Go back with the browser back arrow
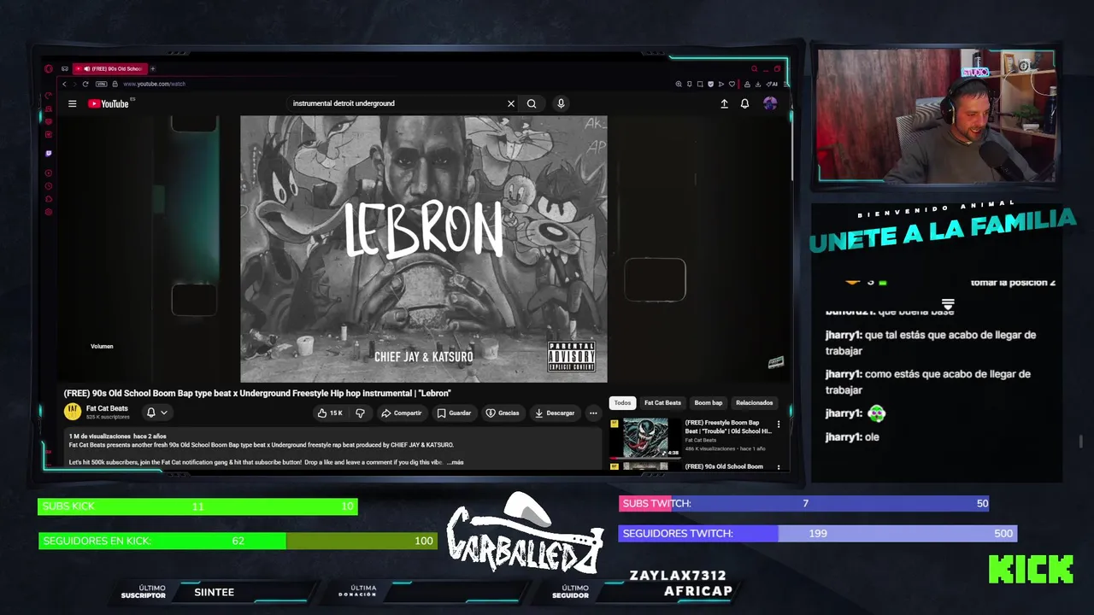Screen dimensions: 1094x615 click(x=65, y=84)
